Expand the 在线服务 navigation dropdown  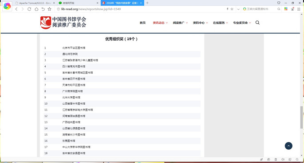(x=221, y=23)
